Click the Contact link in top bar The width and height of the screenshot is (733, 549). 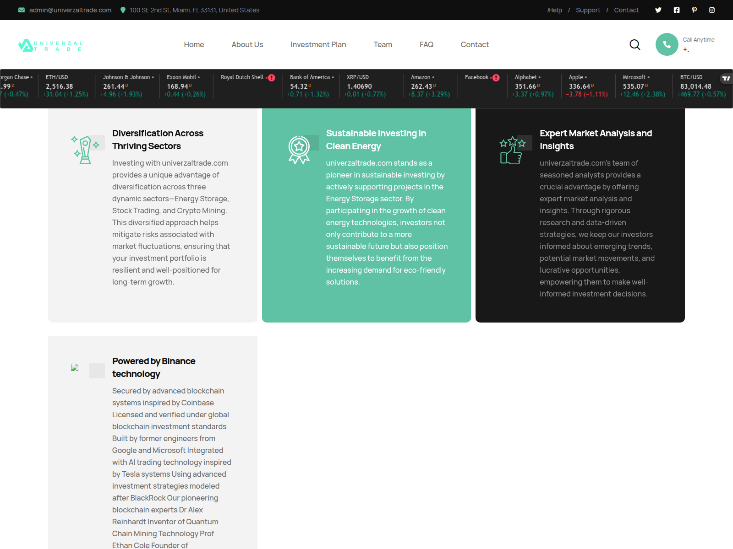click(x=626, y=10)
